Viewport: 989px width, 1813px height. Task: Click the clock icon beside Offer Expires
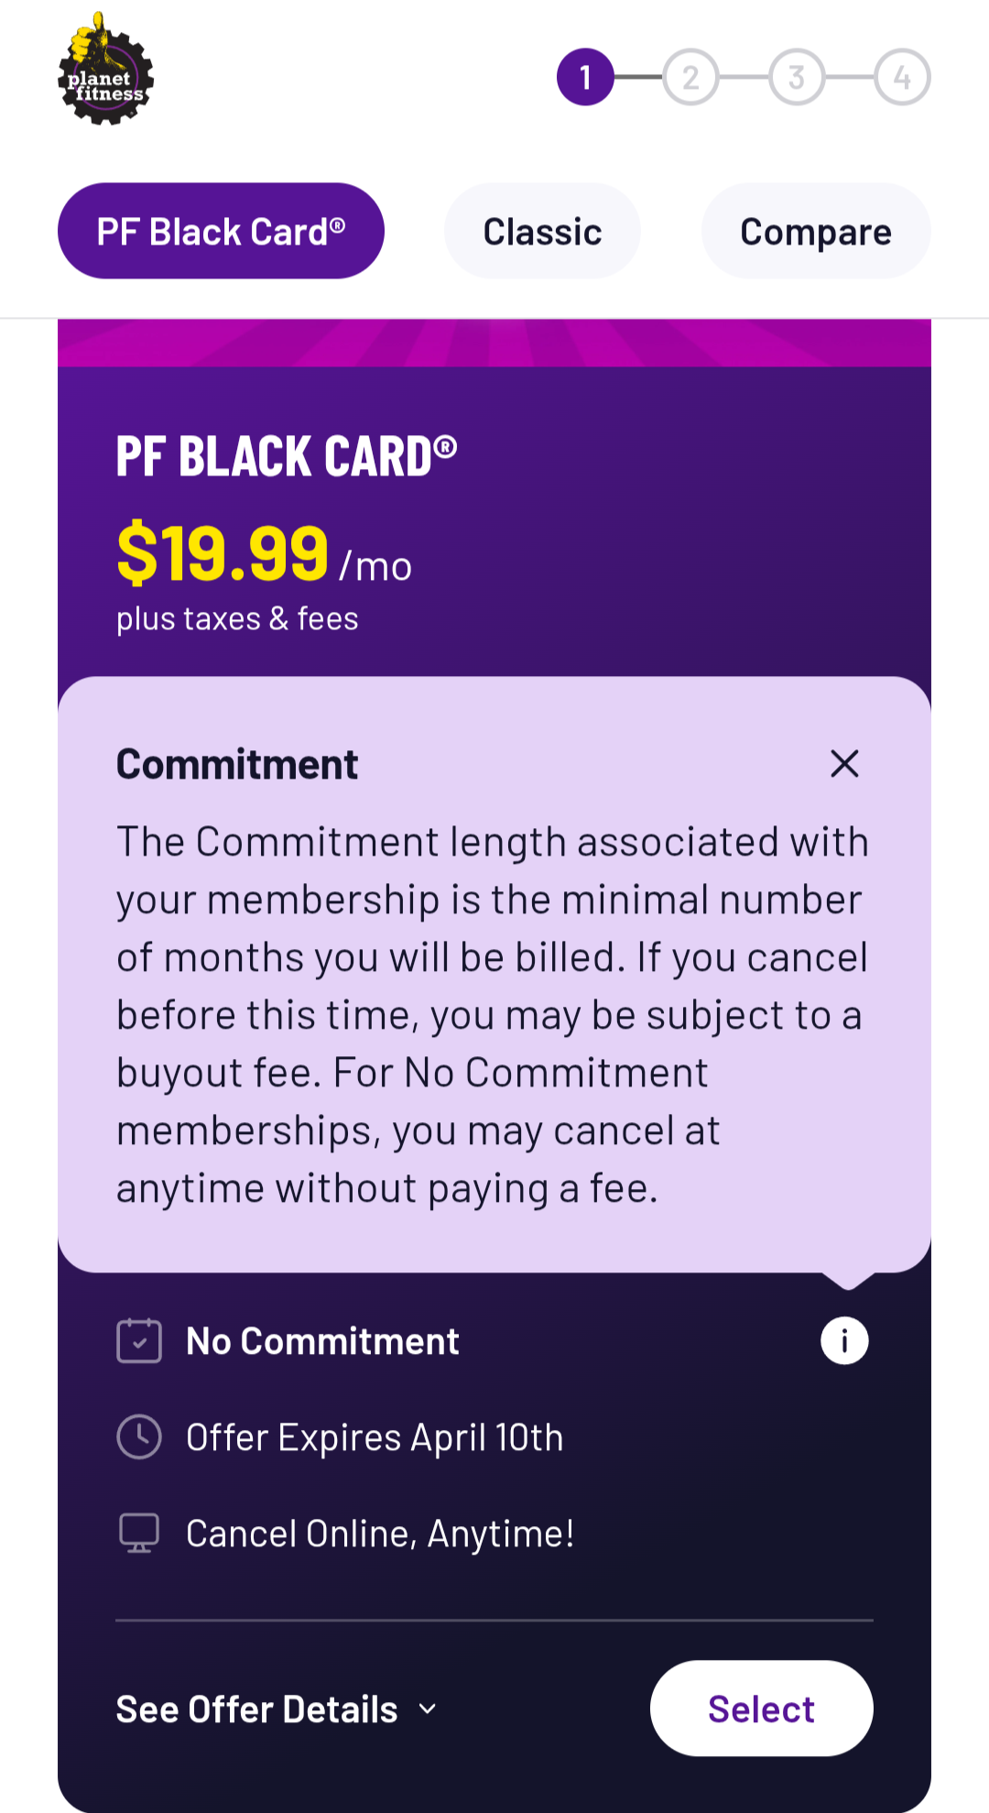139,1436
